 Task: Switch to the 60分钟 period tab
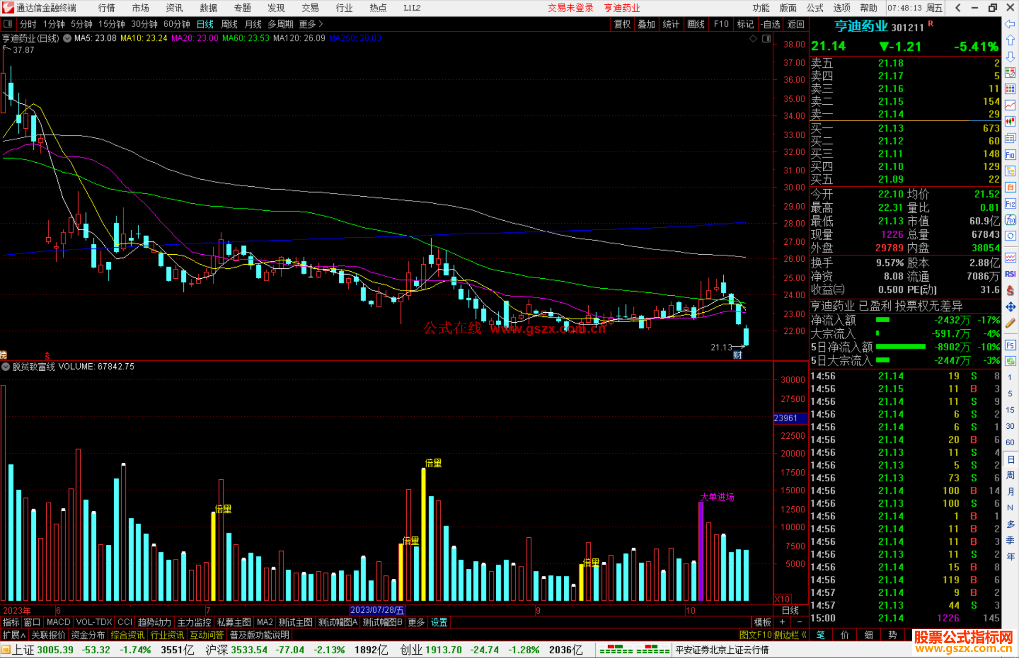(176, 24)
